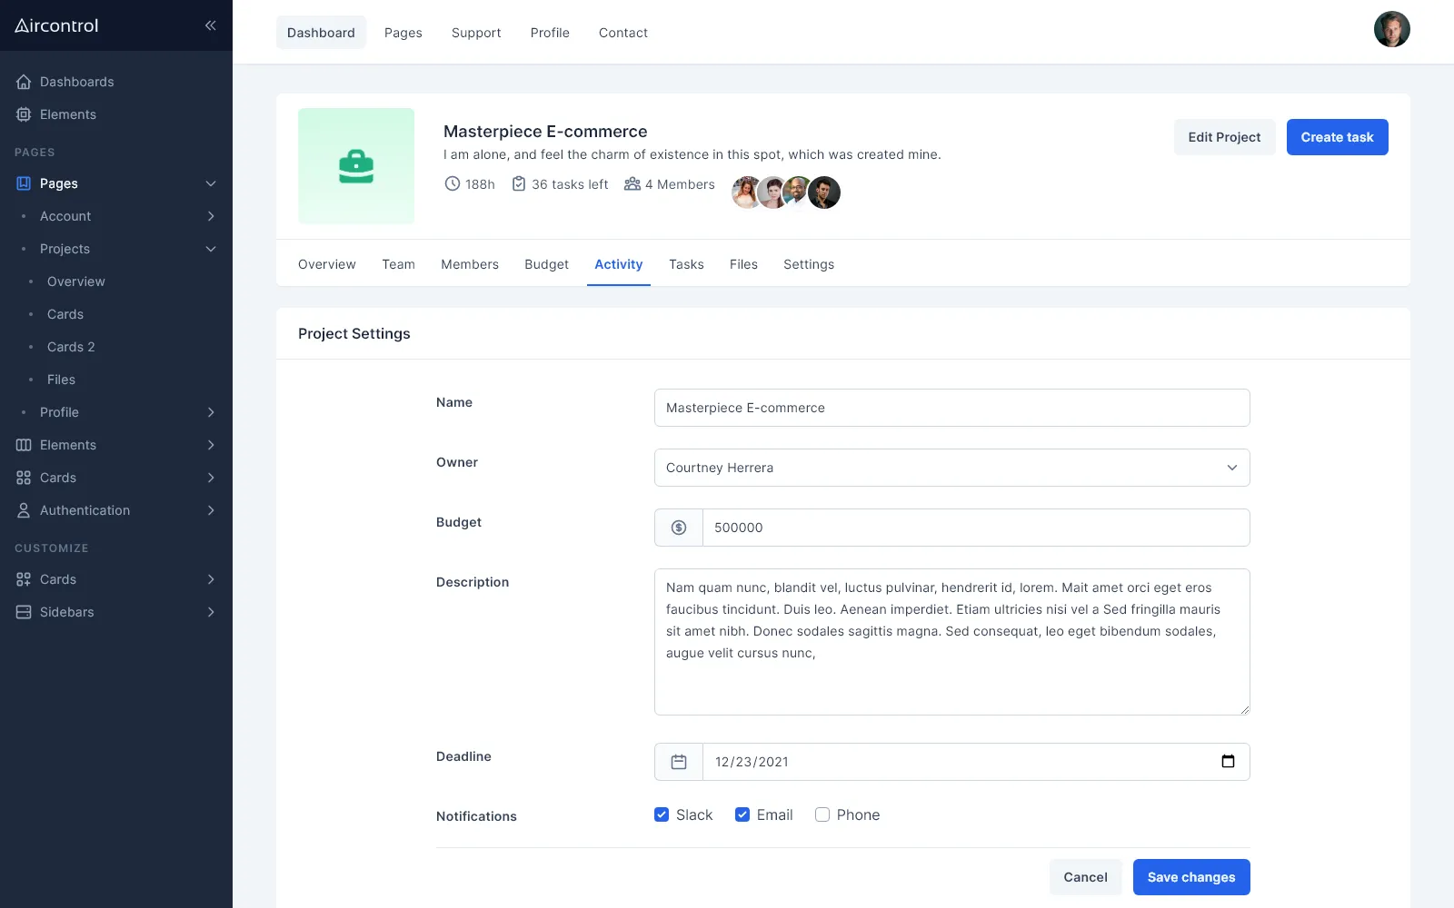
Task: Toggle the Slack notification checkbox
Action: [x=662, y=814]
